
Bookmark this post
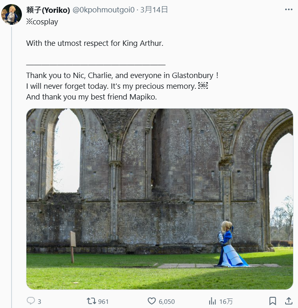click(272, 301)
